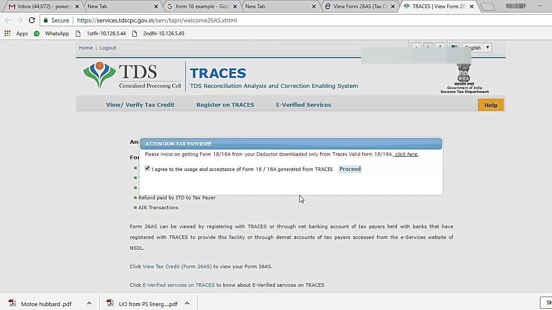Open the 2ndflr-10.126.5.45 bookmark
This screenshot has height=310, width=552.
pos(158,34)
